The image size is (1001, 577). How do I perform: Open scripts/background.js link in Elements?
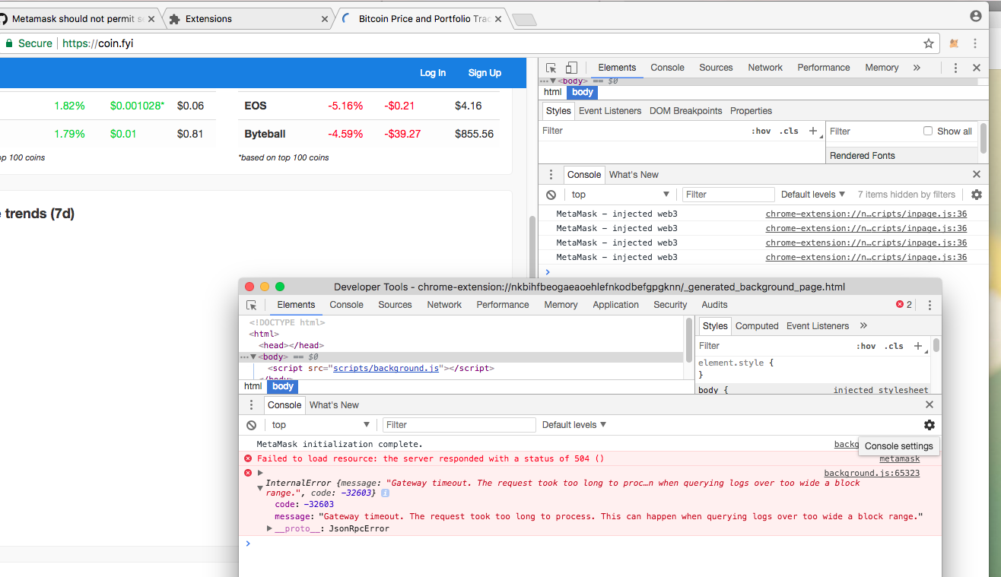[386, 368]
